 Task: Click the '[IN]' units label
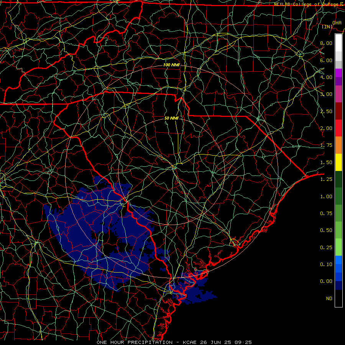(x=327, y=26)
